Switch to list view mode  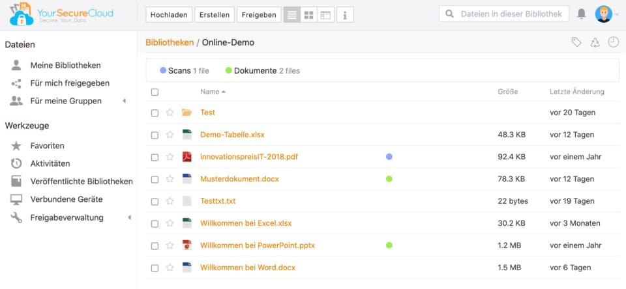pyautogui.click(x=292, y=15)
